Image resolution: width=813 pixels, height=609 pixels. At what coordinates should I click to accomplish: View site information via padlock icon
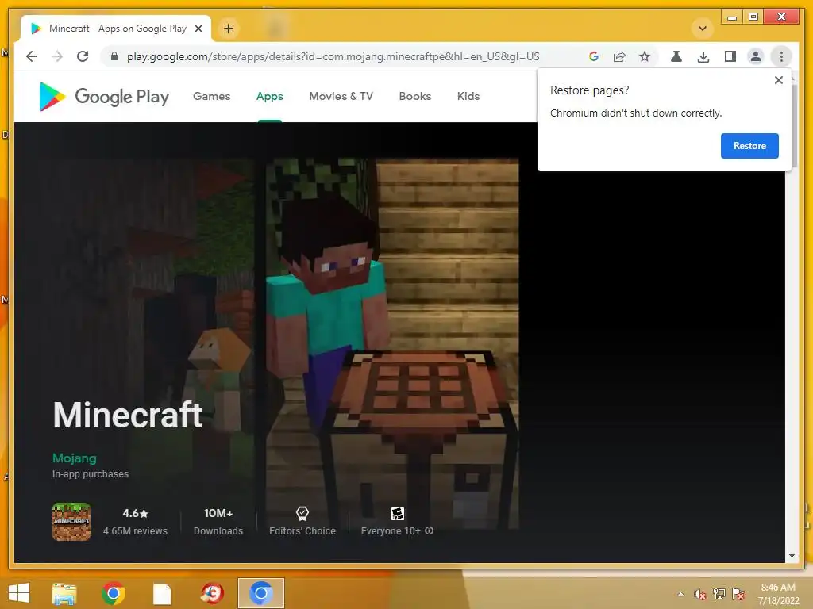114,56
